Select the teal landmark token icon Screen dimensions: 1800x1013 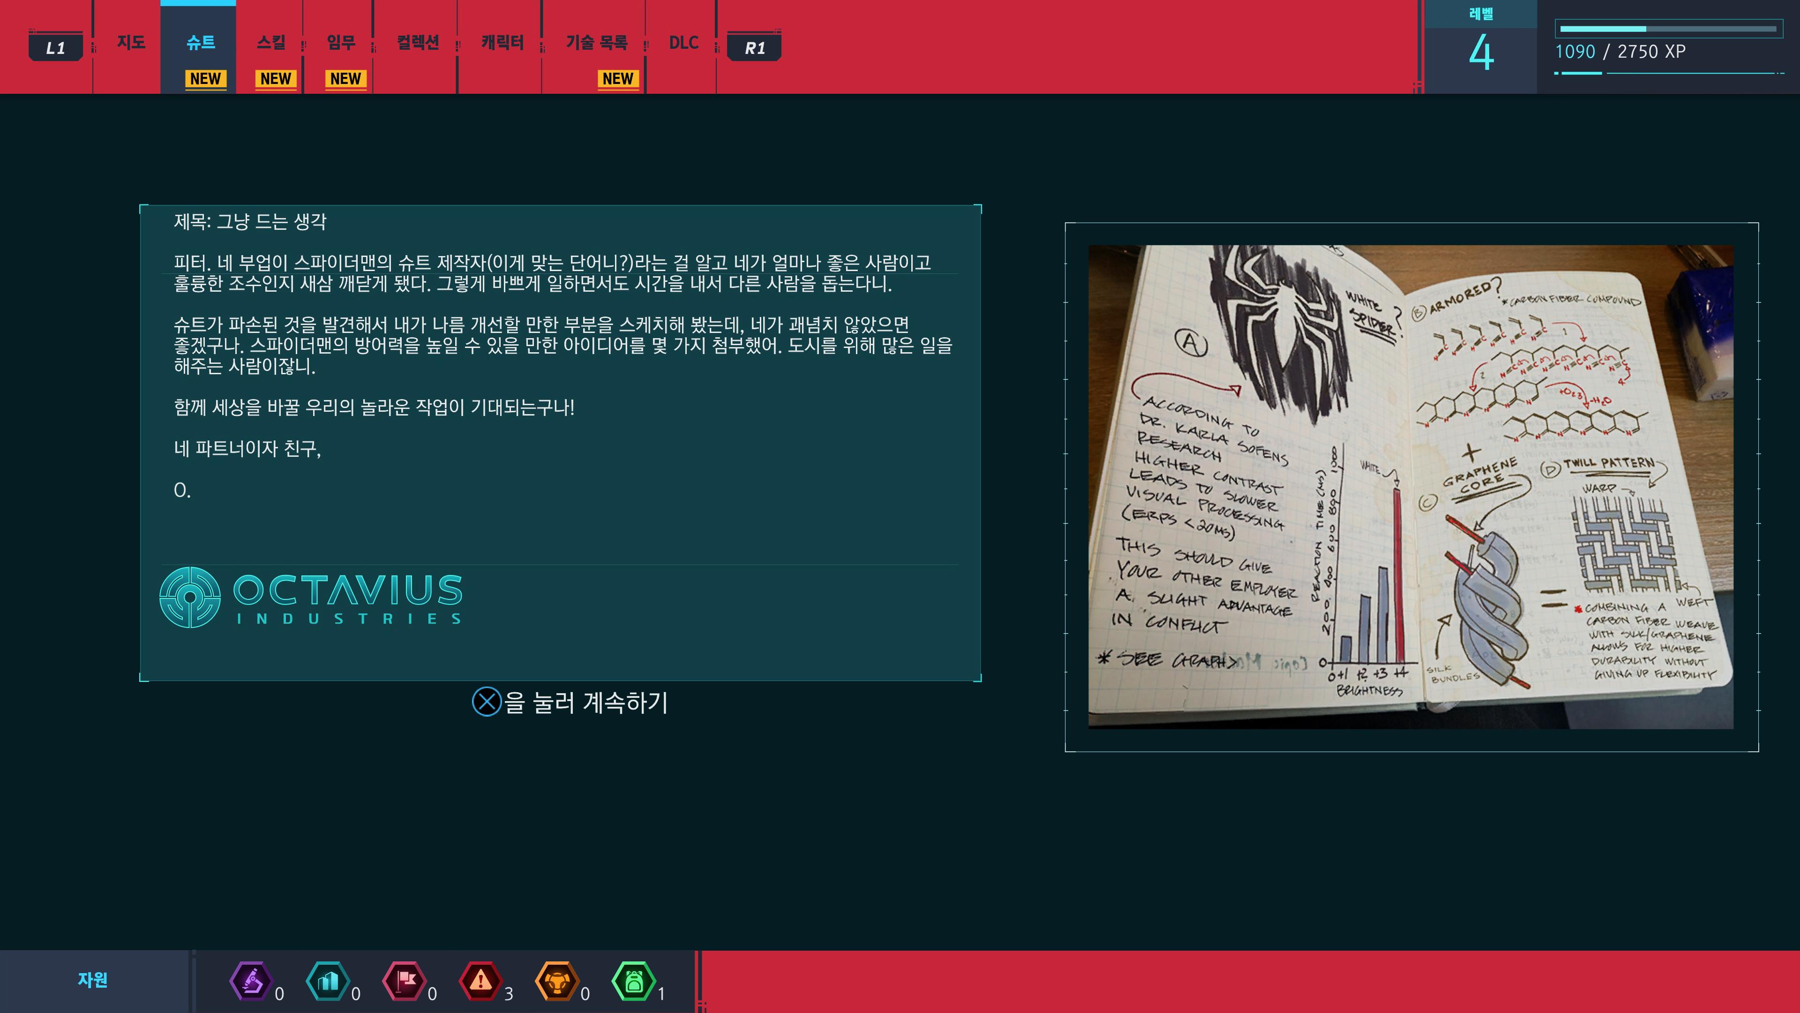(328, 982)
